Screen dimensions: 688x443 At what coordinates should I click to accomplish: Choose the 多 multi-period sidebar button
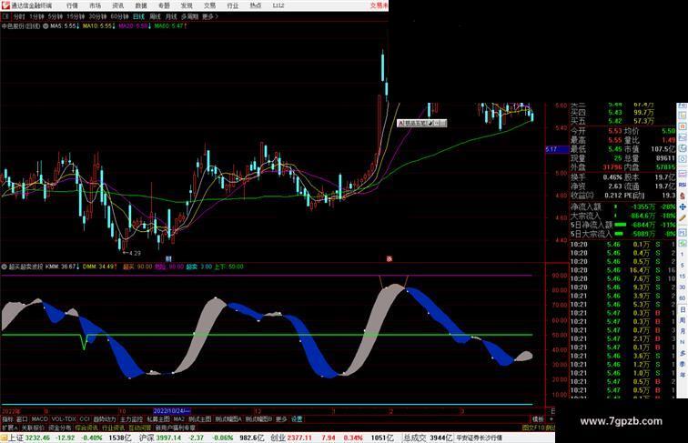click(683, 354)
